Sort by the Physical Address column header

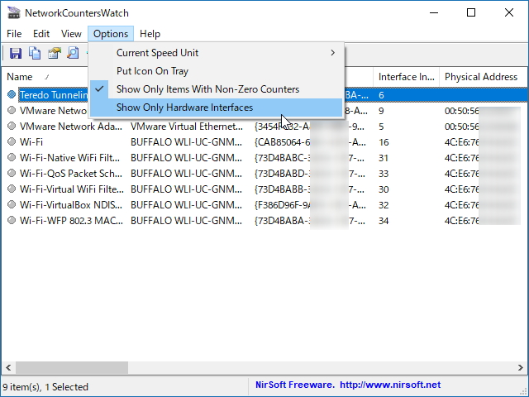483,77
